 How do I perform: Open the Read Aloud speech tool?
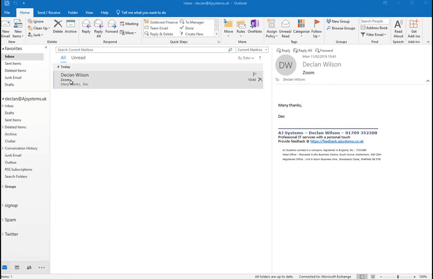(398, 27)
